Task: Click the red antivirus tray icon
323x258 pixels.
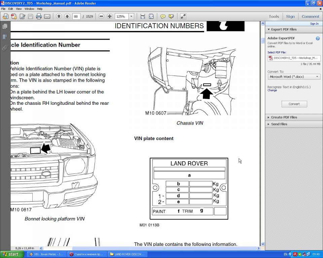Action: tap(295, 254)
